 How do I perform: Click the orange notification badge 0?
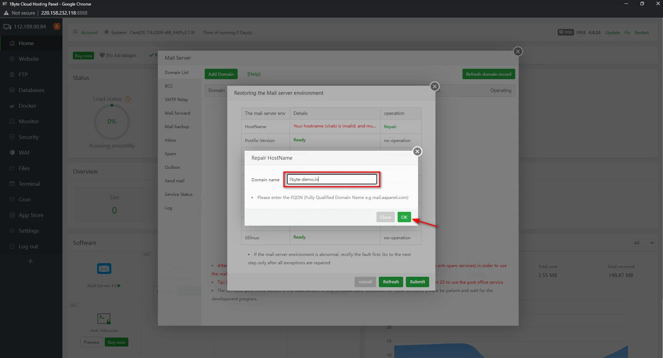point(57,26)
